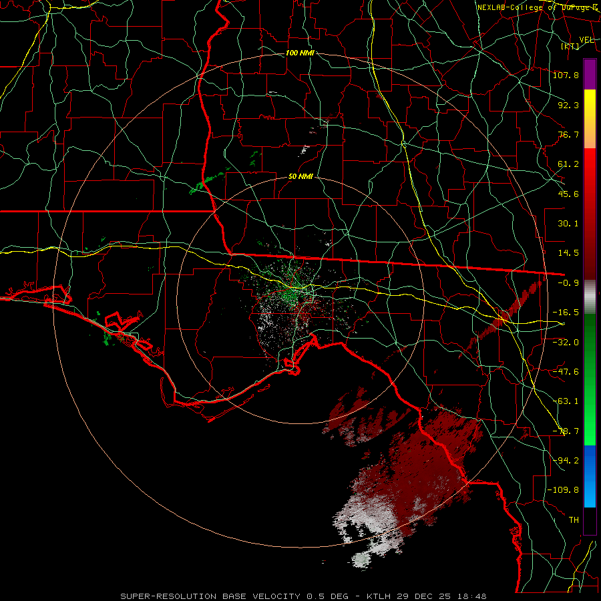
Task: Select the -78.7 velocity scale value
Action: click(x=566, y=431)
